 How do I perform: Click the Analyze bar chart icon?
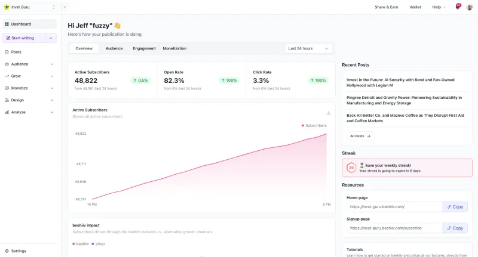pyautogui.click(x=7, y=112)
